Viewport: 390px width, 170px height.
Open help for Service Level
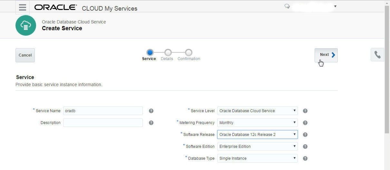tap(305, 111)
